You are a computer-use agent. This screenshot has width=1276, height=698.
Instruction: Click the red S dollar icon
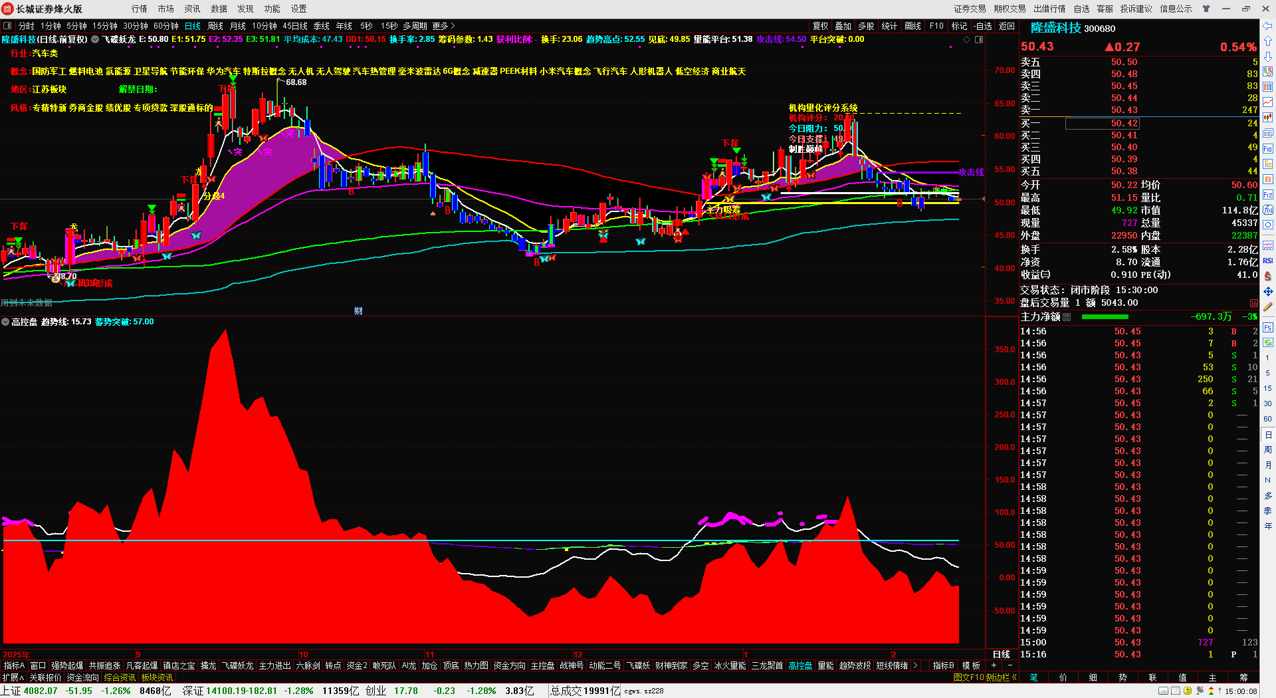click(x=1268, y=277)
